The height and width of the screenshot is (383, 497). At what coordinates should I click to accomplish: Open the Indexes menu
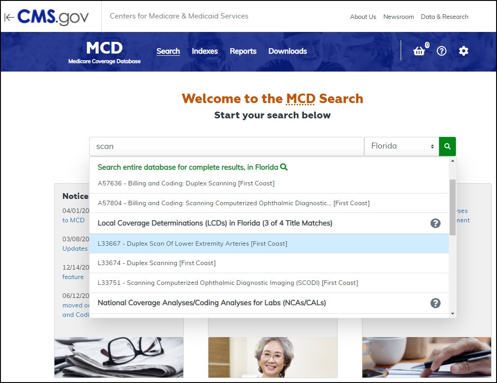[x=205, y=51]
